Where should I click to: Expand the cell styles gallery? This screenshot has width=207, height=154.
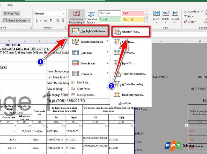pos(146,21)
